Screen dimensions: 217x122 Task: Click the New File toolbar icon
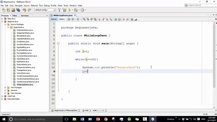click(4, 10)
